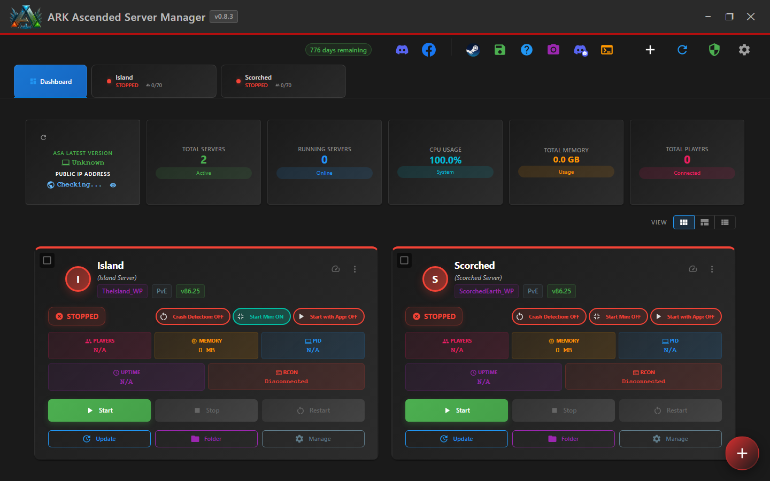This screenshot has height=481, width=770.
Task: Click Scorched RCON Disconnected tile
Action: 644,377
